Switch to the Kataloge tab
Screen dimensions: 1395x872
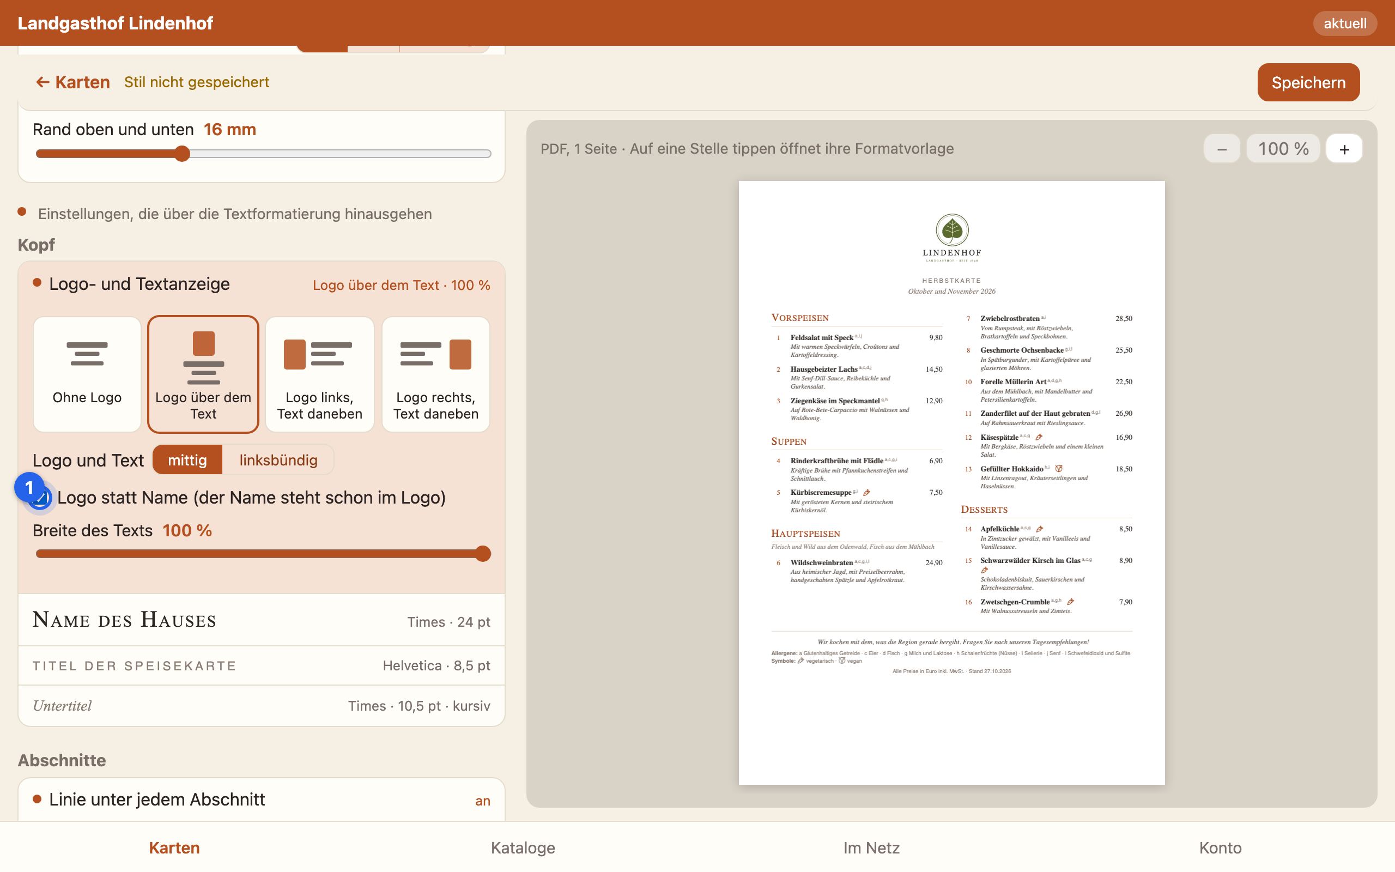click(x=523, y=847)
